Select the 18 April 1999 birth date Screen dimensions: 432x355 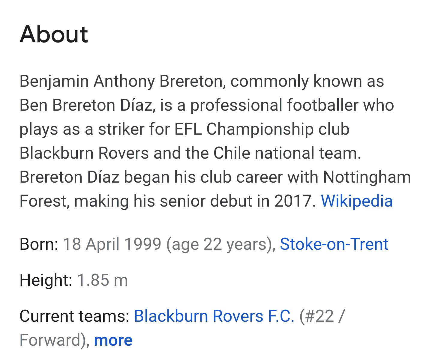[x=112, y=244]
